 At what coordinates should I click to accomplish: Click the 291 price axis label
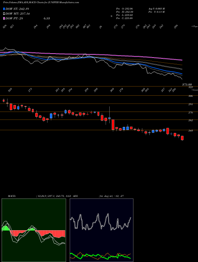click(x=190, y=104)
